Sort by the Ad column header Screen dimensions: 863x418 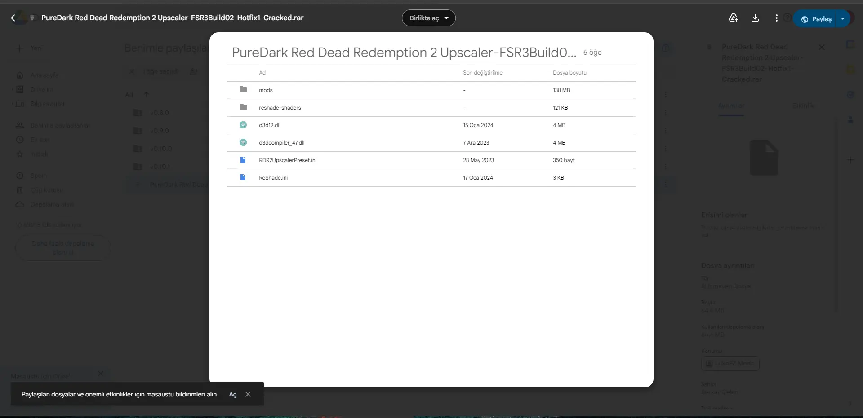[x=262, y=73]
